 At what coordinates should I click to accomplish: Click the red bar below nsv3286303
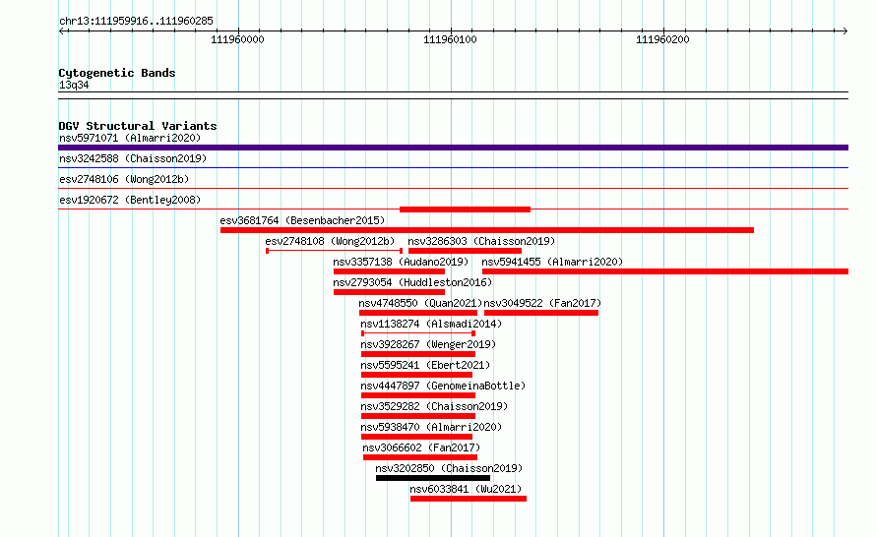click(x=465, y=251)
